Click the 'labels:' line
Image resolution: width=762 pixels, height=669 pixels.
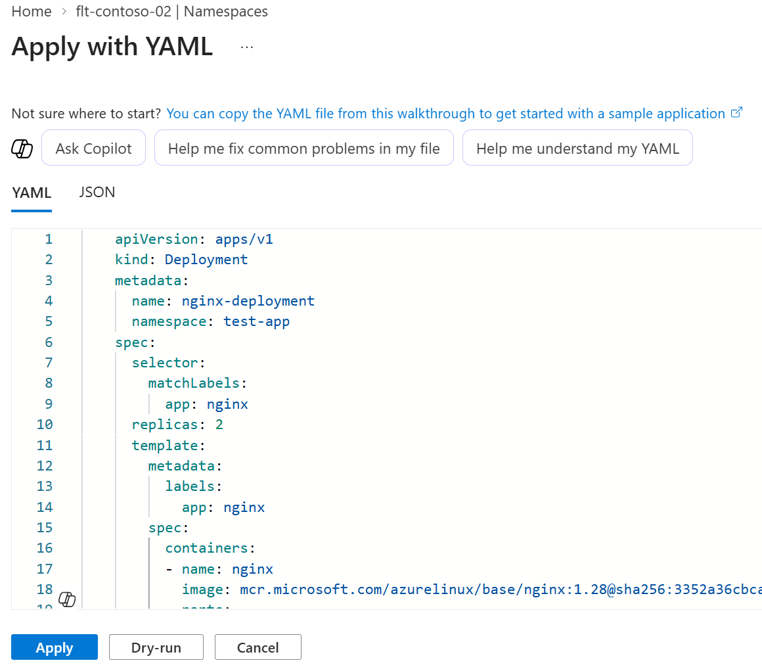[194, 486]
